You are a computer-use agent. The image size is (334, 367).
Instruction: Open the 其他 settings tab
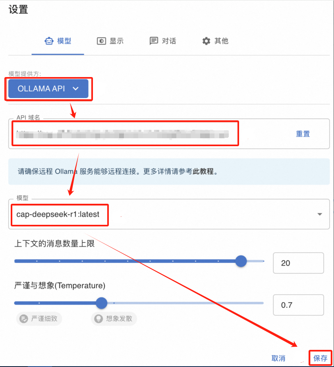(x=215, y=41)
